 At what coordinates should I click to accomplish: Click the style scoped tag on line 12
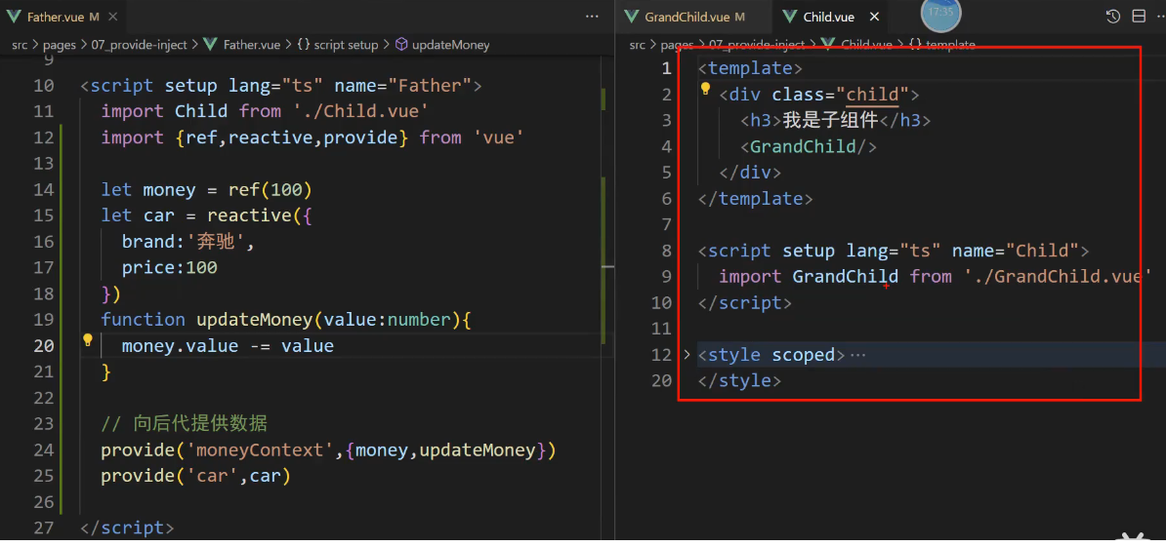click(771, 355)
